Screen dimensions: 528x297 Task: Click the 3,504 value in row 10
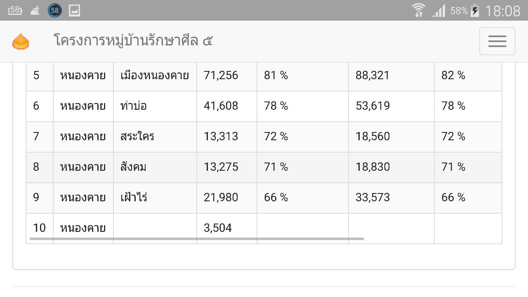point(218,228)
